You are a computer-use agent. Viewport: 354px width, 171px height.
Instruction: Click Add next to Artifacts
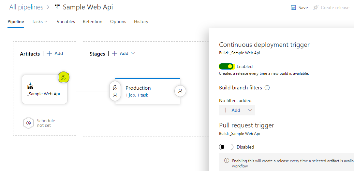55,53
